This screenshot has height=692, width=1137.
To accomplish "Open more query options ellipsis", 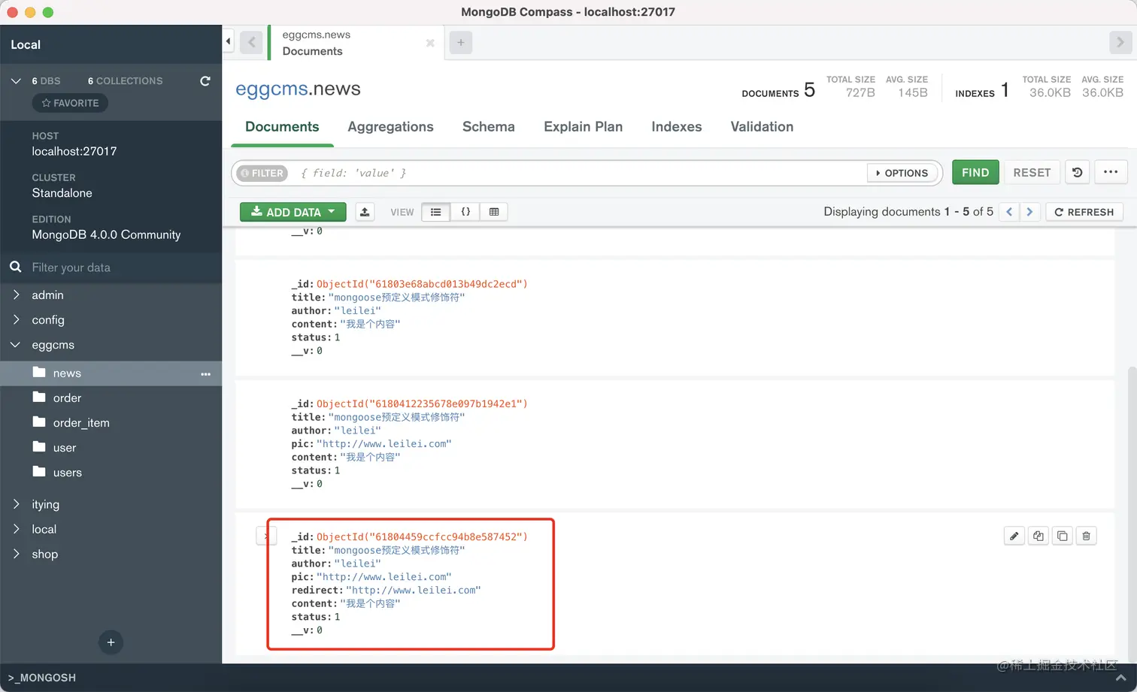I will (1111, 172).
